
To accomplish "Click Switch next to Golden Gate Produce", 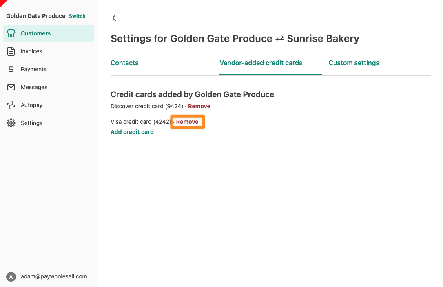I will (77, 16).
